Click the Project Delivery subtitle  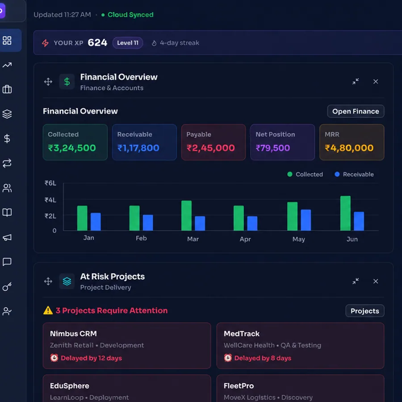105,287
